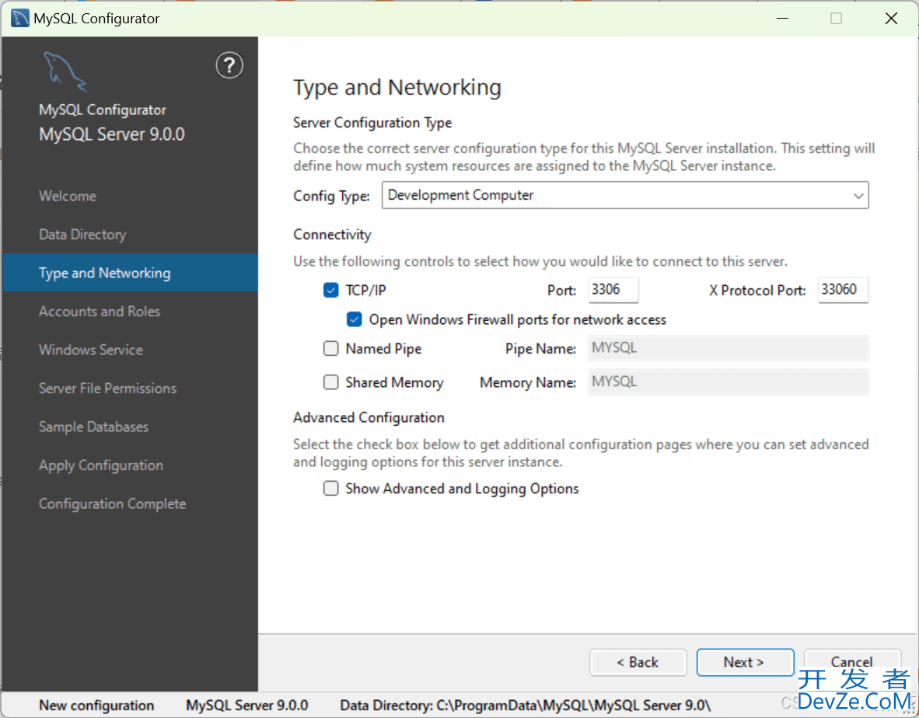Click the MySQL dolphin logo in sidebar
The height and width of the screenshot is (718, 919).
point(65,71)
